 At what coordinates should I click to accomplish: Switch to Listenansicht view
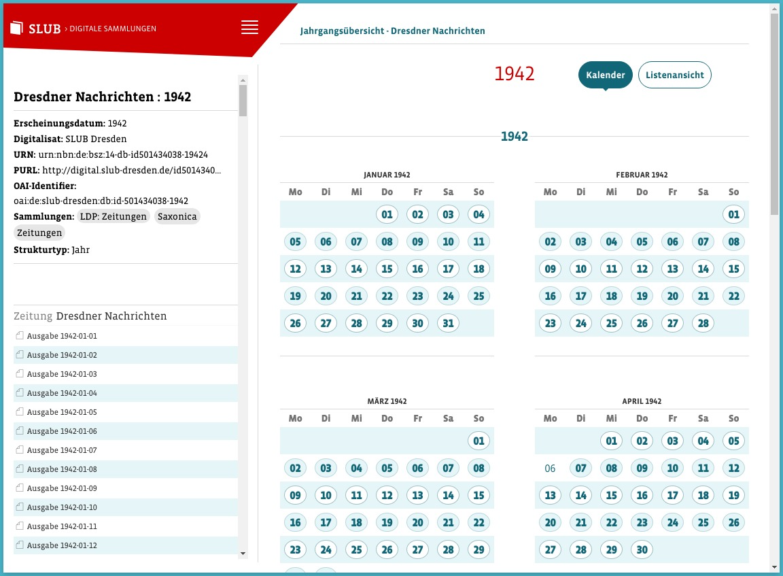point(674,75)
